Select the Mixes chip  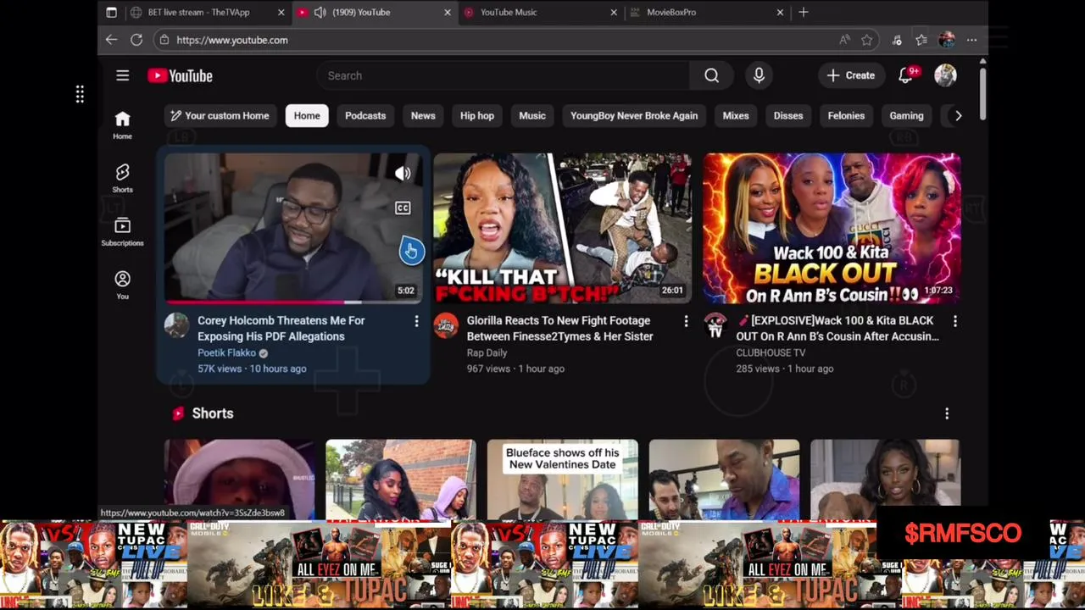click(x=736, y=116)
